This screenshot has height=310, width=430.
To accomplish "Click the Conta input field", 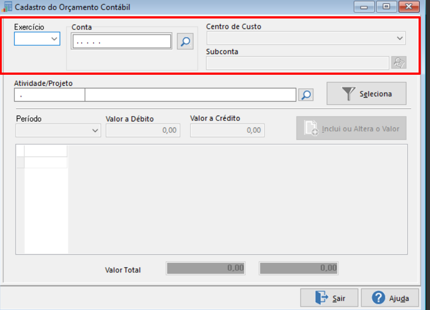I will point(122,41).
